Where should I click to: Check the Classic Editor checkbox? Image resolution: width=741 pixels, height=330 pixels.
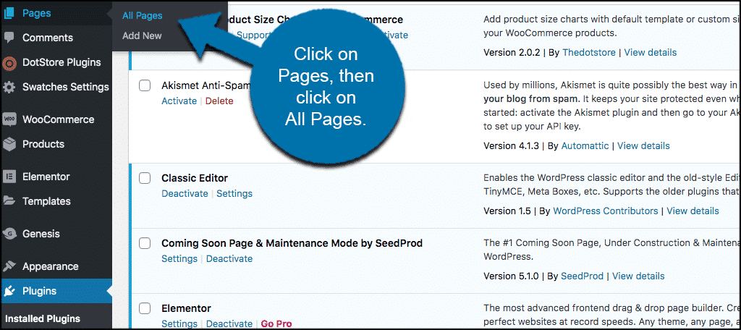click(145, 178)
